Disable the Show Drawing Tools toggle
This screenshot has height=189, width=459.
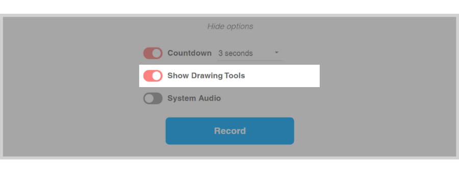pos(153,76)
